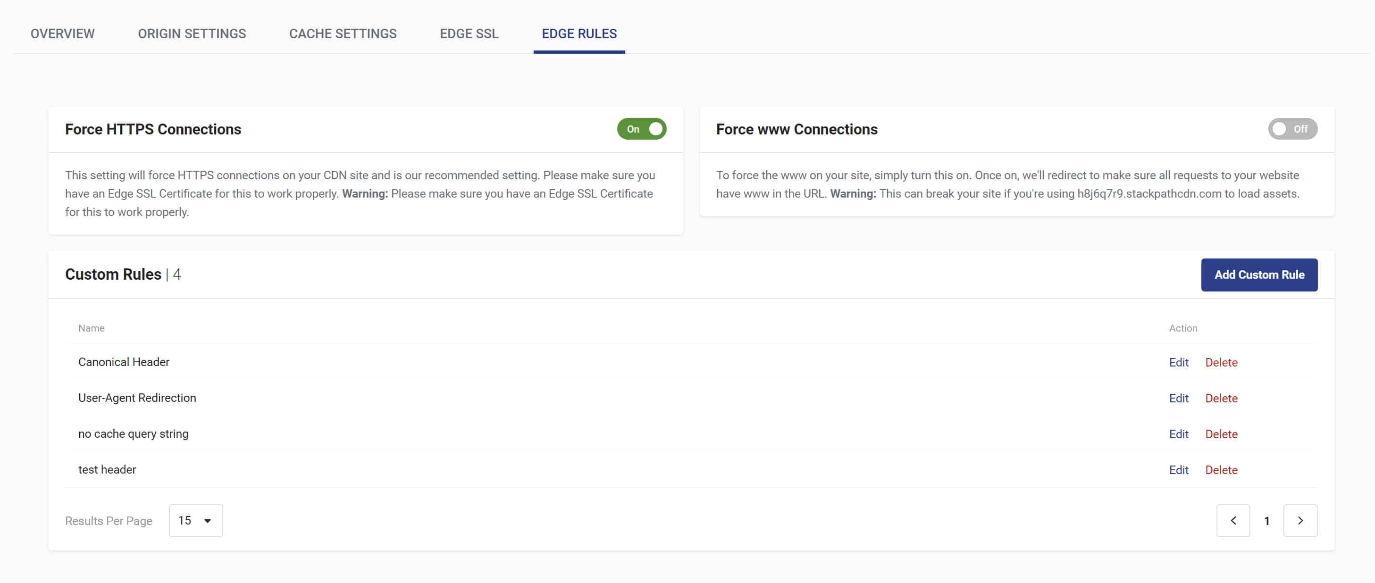This screenshot has height=583, width=1375.
Task: Edit the User-Agent Redirection rule
Action: pos(1179,398)
